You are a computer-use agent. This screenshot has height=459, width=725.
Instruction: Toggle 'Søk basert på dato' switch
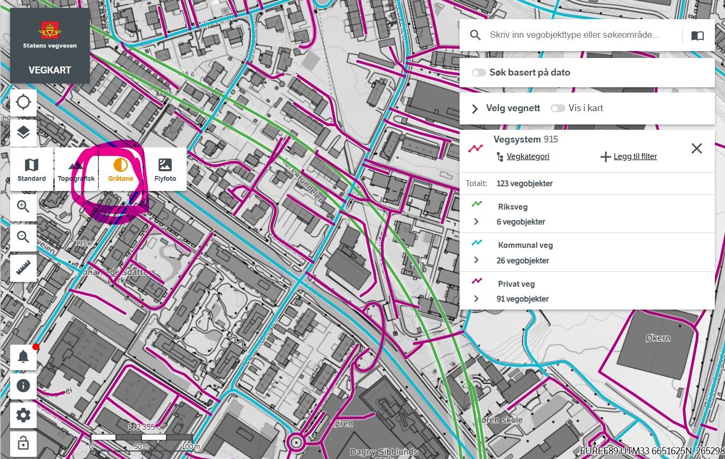(x=479, y=72)
